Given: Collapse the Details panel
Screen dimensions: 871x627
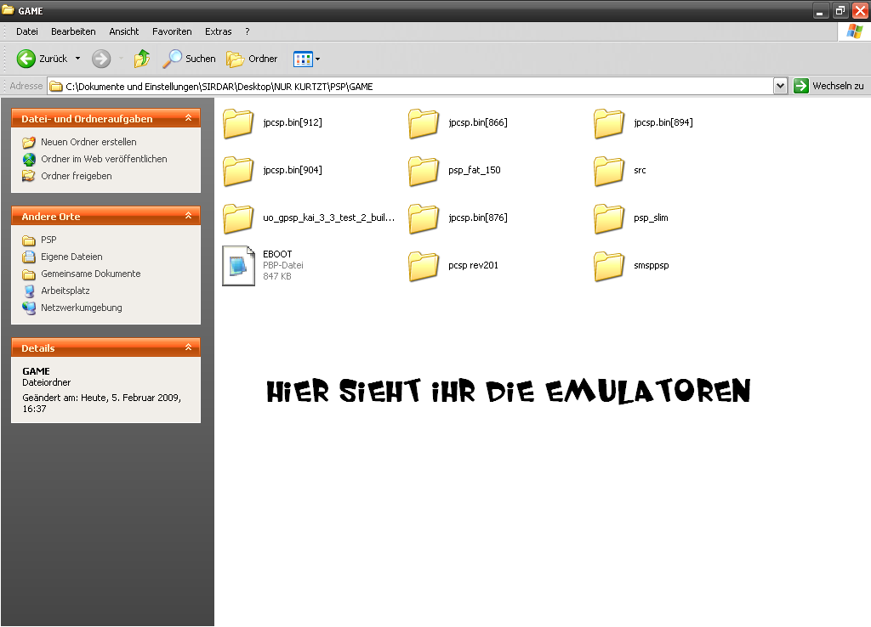Looking at the screenshot, I should click(189, 347).
